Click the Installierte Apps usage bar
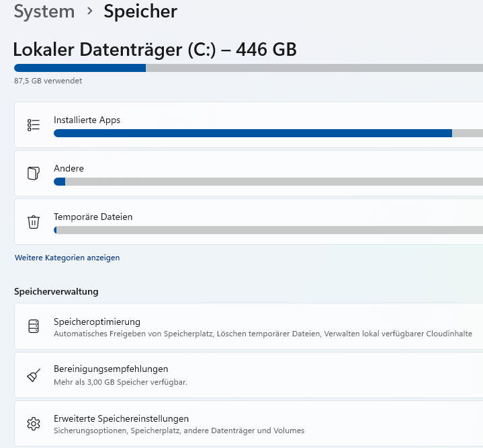 (x=268, y=133)
